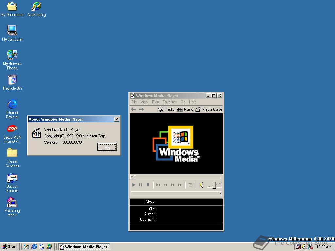Viewport: 335px width, 251px height.
Task: Select Outlook Express desktop shortcut
Action: point(12,183)
